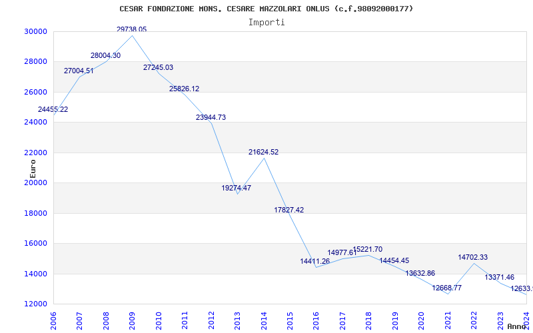The width and height of the screenshot is (533, 333).
Task: Click the x-axis year 2010
Action: [159, 320]
